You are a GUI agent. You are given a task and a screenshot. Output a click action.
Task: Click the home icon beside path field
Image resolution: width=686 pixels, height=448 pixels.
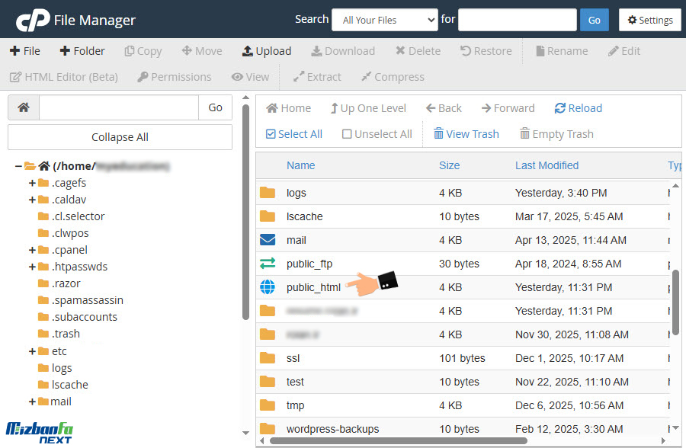click(24, 107)
